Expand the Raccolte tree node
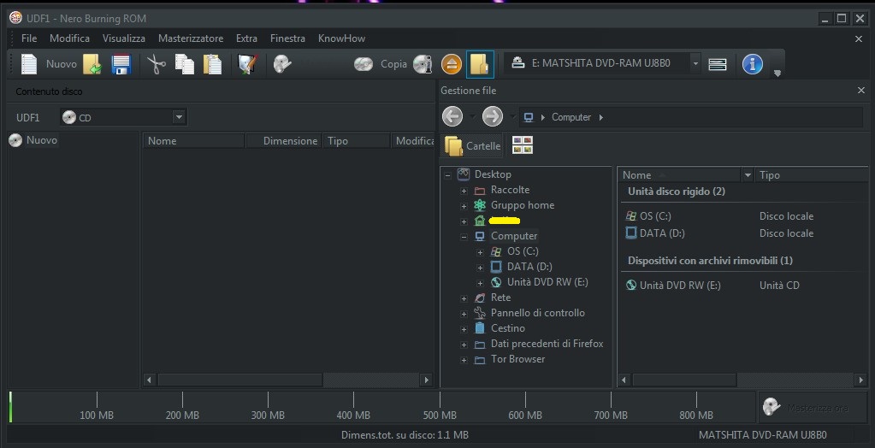875x448 pixels. (x=464, y=191)
